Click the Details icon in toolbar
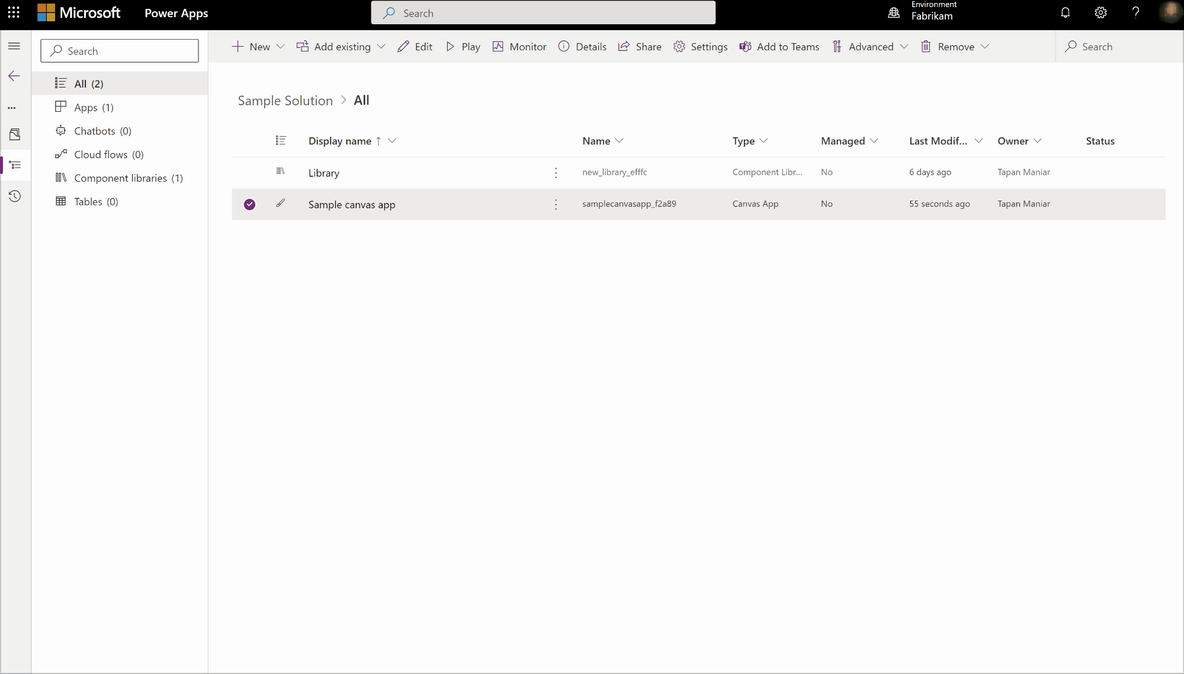1184x674 pixels. coord(564,46)
